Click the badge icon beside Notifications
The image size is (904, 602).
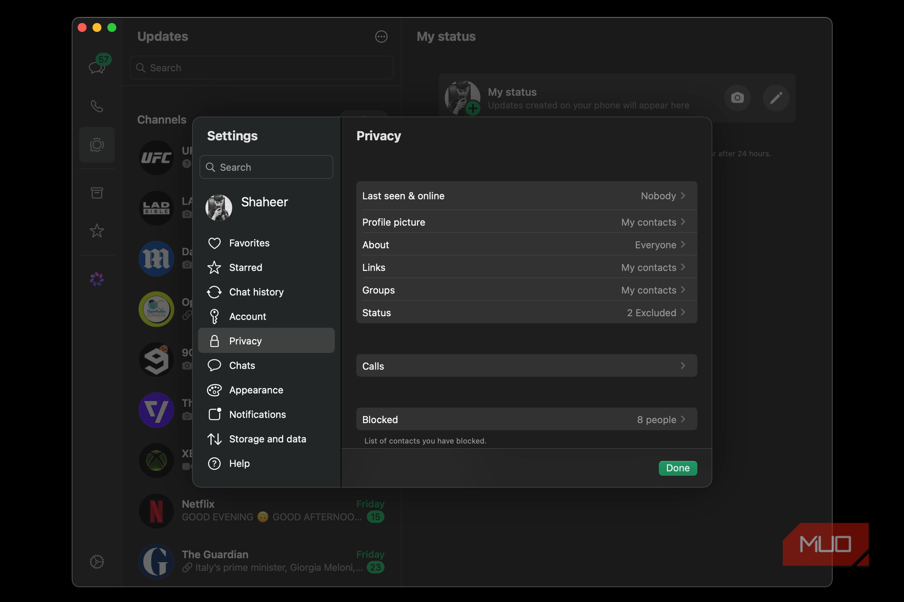tap(214, 414)
